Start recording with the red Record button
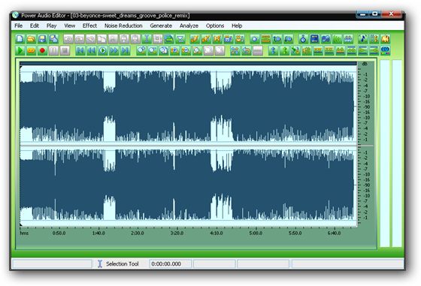421x286 pixels. (x=42, y=50)
